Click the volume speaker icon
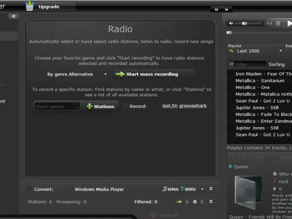Image resolution: width=292 pixels, height=219 pixels. [x=231, y=23]
